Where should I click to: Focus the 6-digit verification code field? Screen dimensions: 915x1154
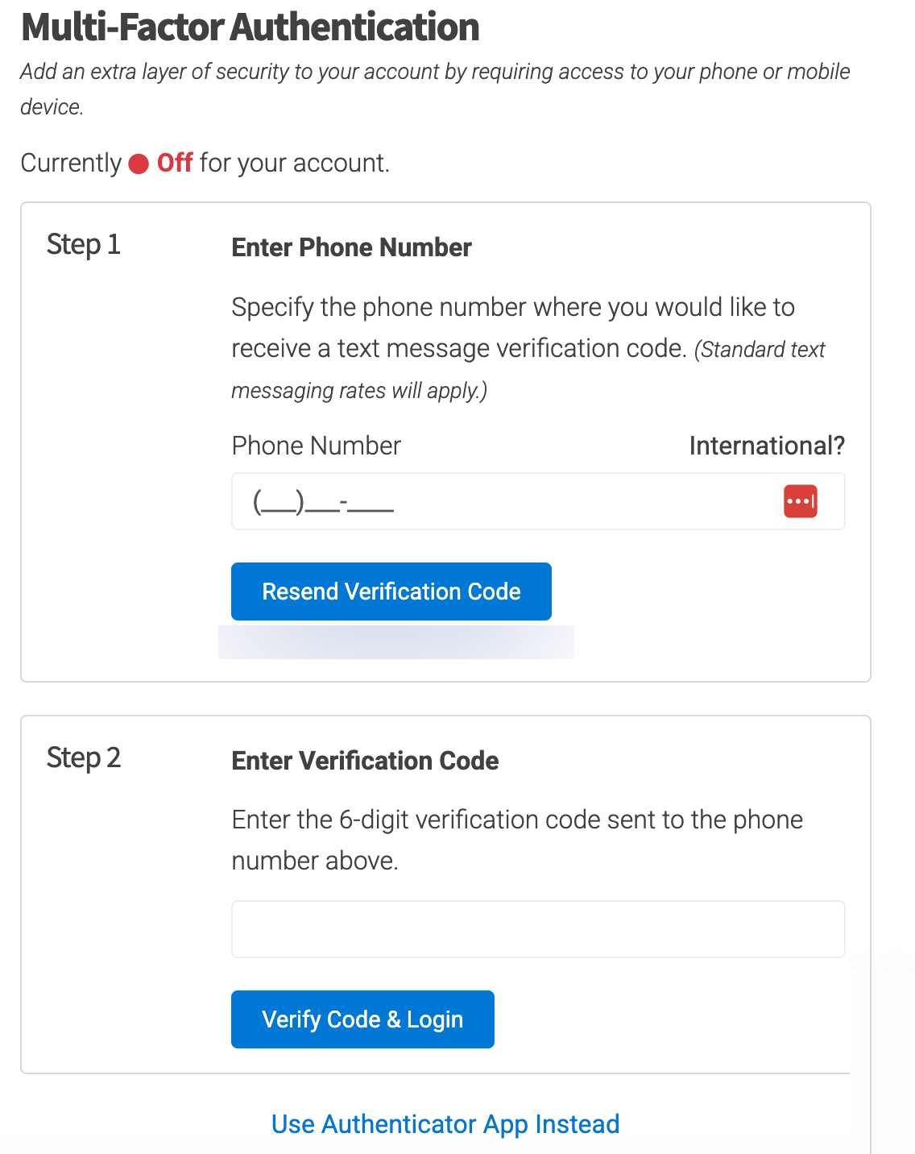(538, 929)
